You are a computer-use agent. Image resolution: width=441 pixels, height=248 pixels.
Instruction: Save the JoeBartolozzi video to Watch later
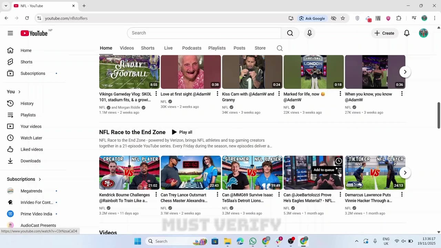pos(339,161)
